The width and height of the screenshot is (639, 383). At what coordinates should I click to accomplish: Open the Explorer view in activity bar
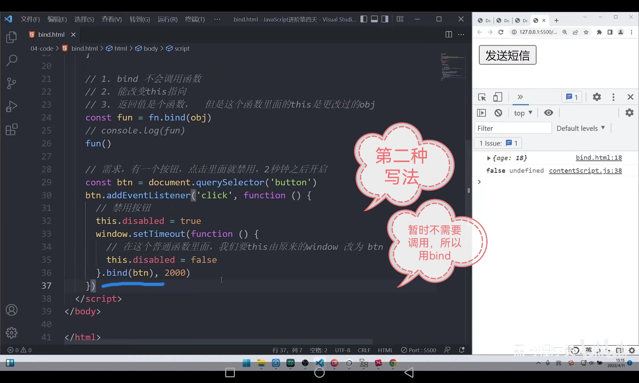pyautogui.click(x=12, y=37)
